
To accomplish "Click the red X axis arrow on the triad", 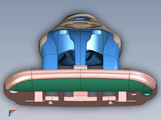I will coord(13,110).
